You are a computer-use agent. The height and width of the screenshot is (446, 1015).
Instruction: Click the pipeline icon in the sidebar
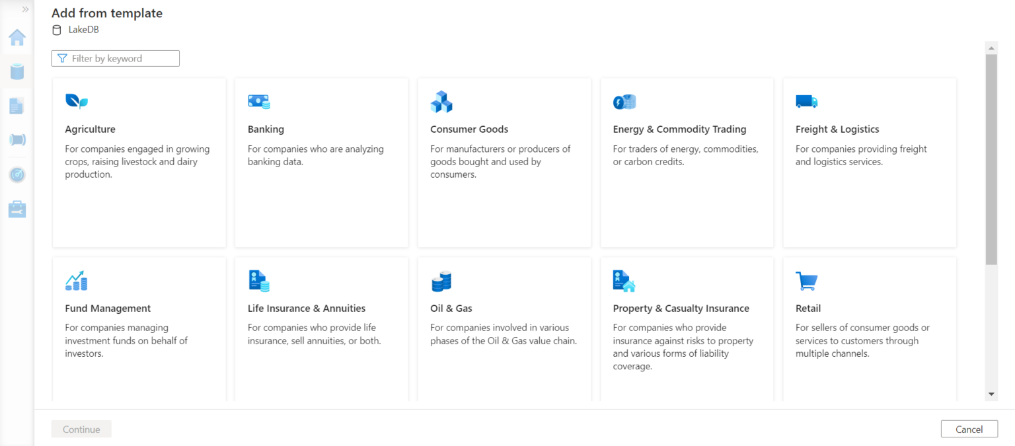pyautogui.click(x=17, y=140)
